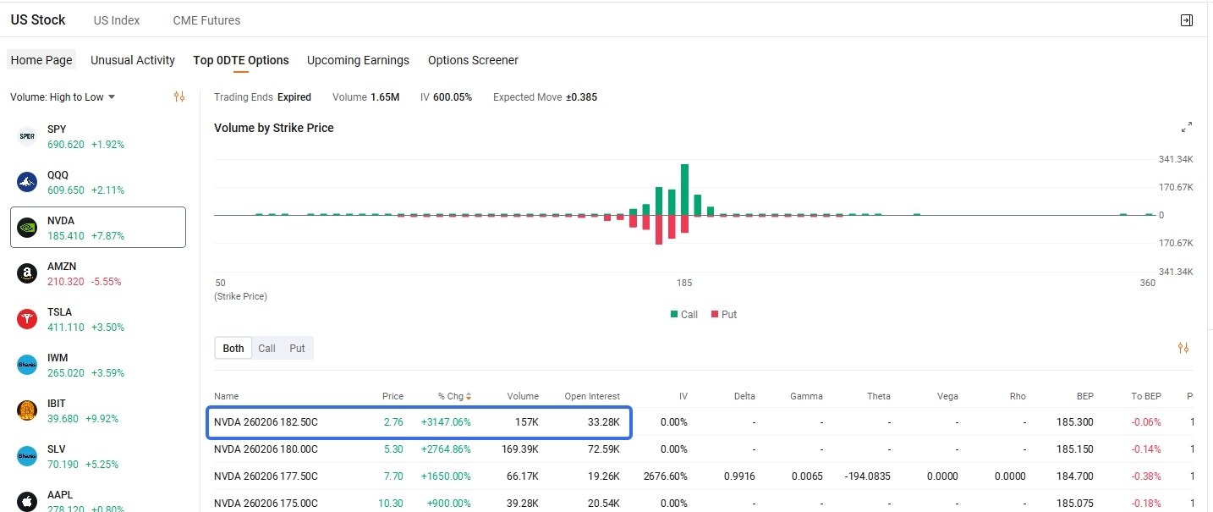The width and height of the screenshot is (1213, 512).
Task: Go to the Home Page tab
Action: [41, 60]
